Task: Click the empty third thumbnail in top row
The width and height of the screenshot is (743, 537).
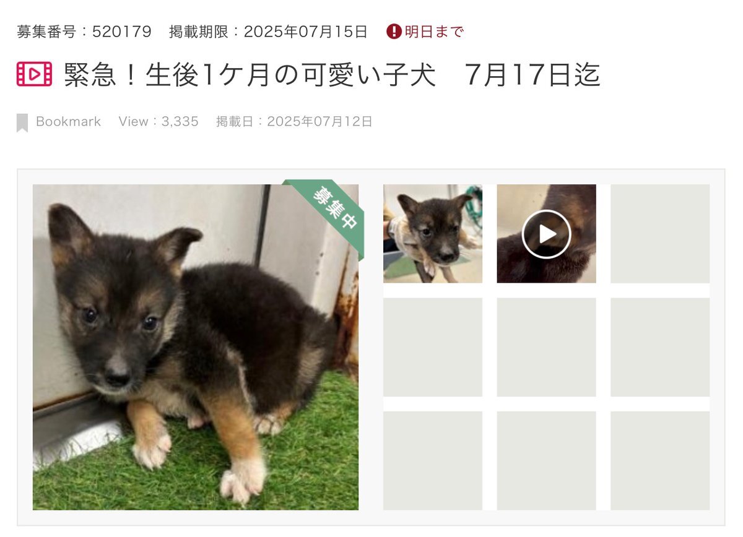Action: 660,234
